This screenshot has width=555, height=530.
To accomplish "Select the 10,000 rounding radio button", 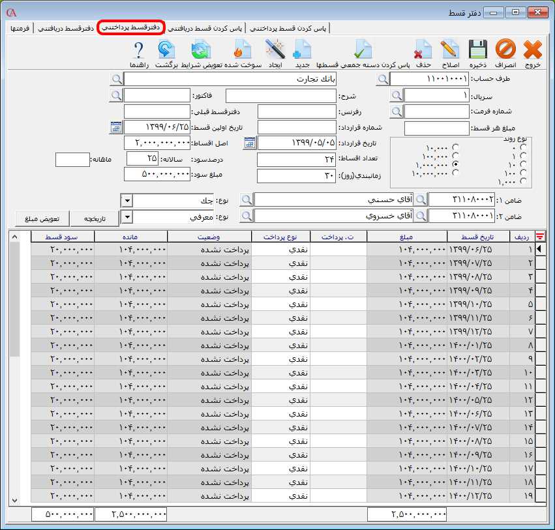I will click(x=455, y=147).
